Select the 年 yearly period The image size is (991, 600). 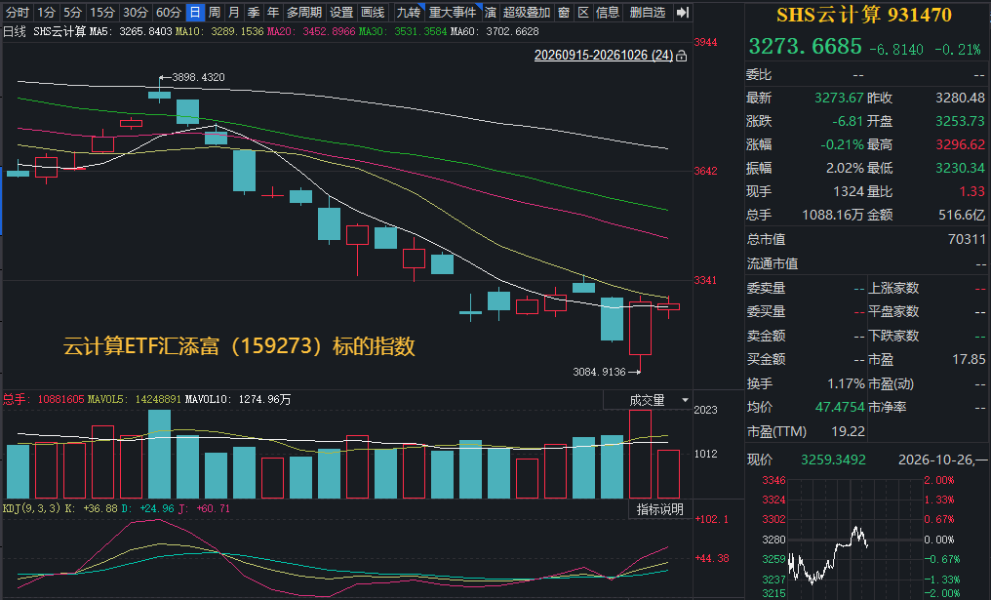pos(273,12)
